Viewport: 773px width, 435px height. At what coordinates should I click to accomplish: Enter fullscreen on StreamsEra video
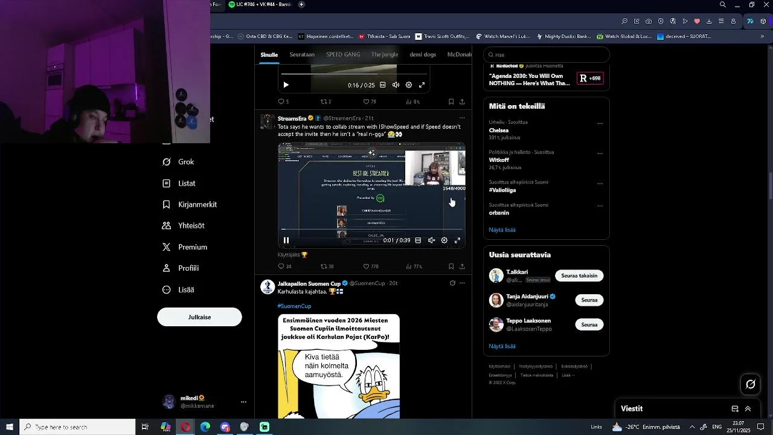[x=457, y=240]
